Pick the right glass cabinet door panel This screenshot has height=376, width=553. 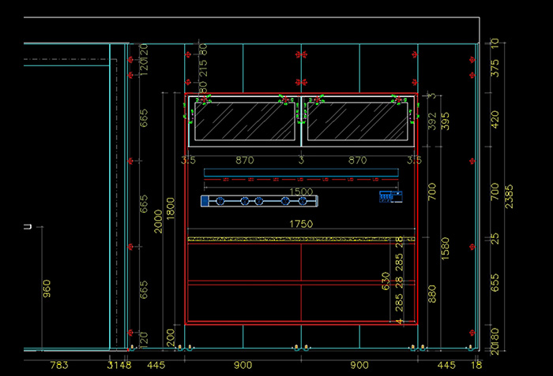point(358,122)
